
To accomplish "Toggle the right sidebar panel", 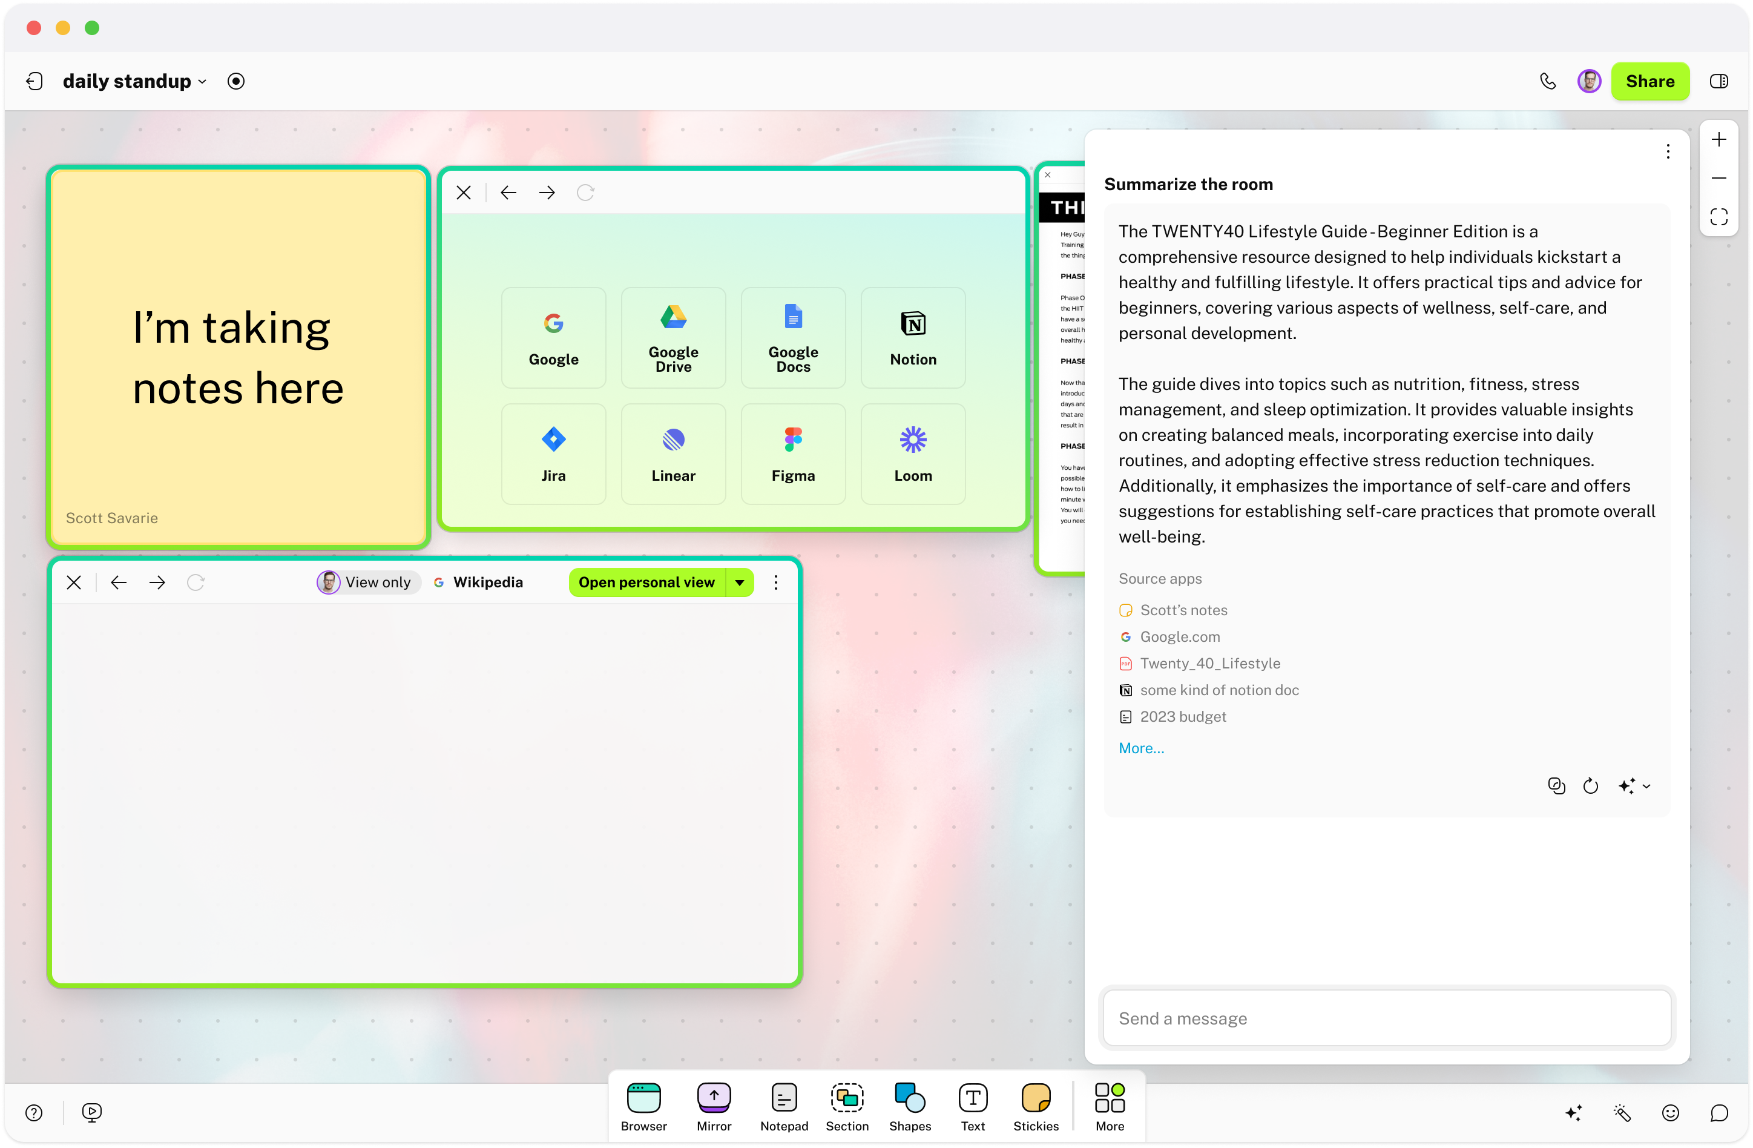I will (x=1718, y=81).
